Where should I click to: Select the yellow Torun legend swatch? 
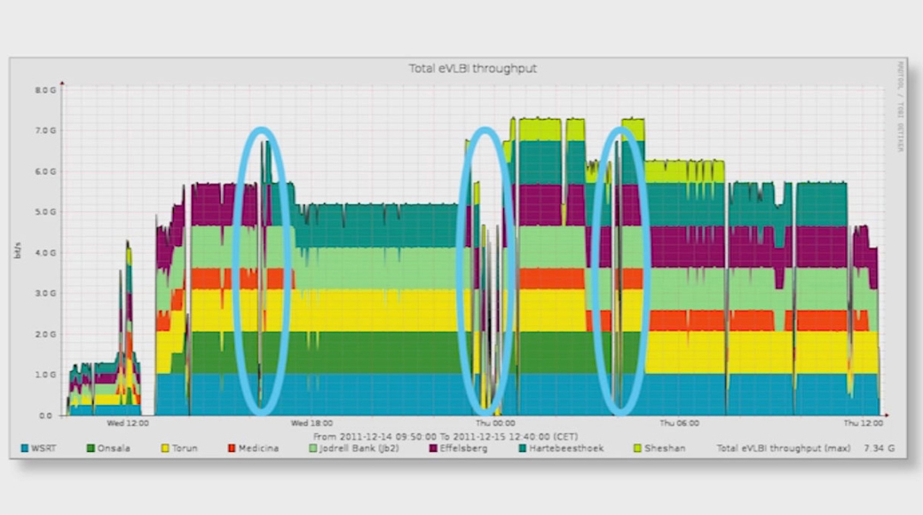[164, 448]
